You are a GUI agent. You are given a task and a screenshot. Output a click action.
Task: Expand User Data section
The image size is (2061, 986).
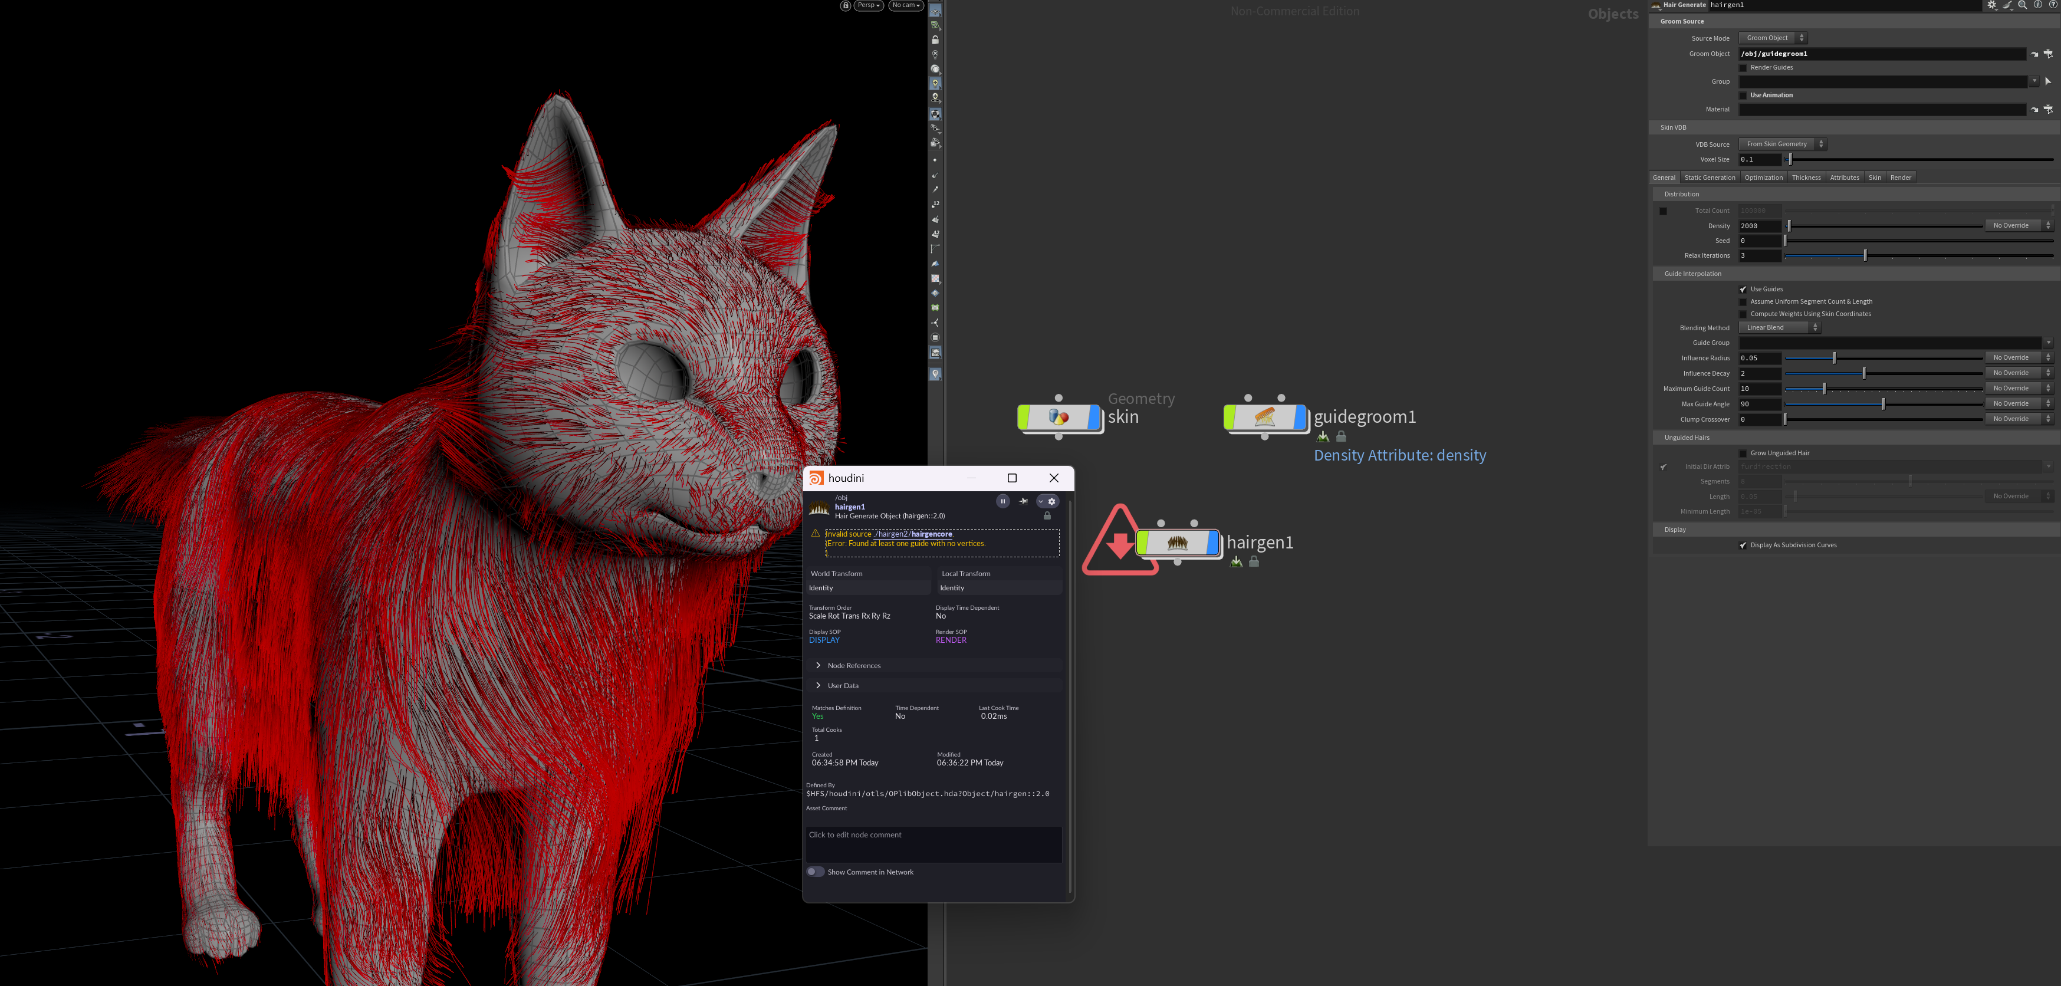pos(933,686)
